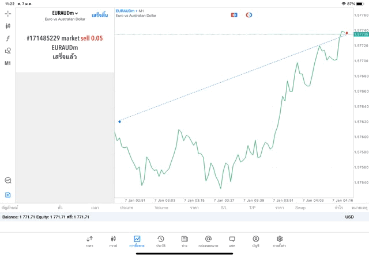369x257 pixels.
Task: Open the chat icon above new order
Action: click(x=8, y=180)
